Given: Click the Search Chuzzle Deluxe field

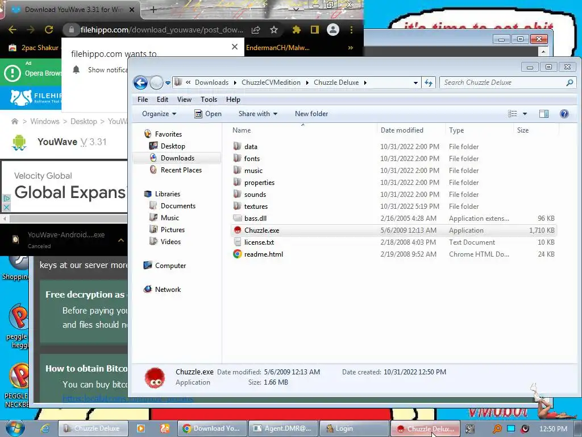Looking at the screenshot, I should [x=508, y=83].
